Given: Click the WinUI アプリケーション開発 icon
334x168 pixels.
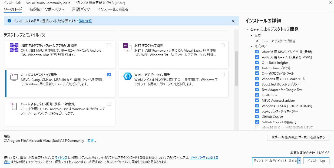Looking at the screenshot, I should (127, 77).
